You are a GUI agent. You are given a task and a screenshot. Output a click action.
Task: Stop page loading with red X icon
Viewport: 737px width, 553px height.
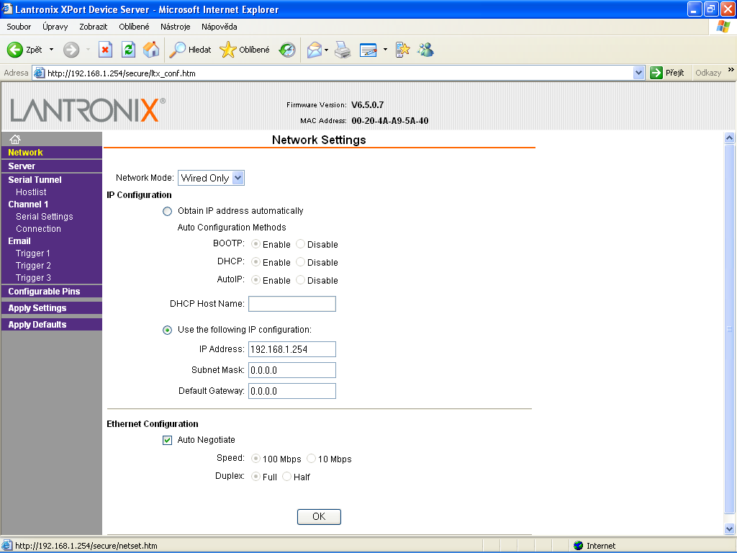click(x=105, y=50)
